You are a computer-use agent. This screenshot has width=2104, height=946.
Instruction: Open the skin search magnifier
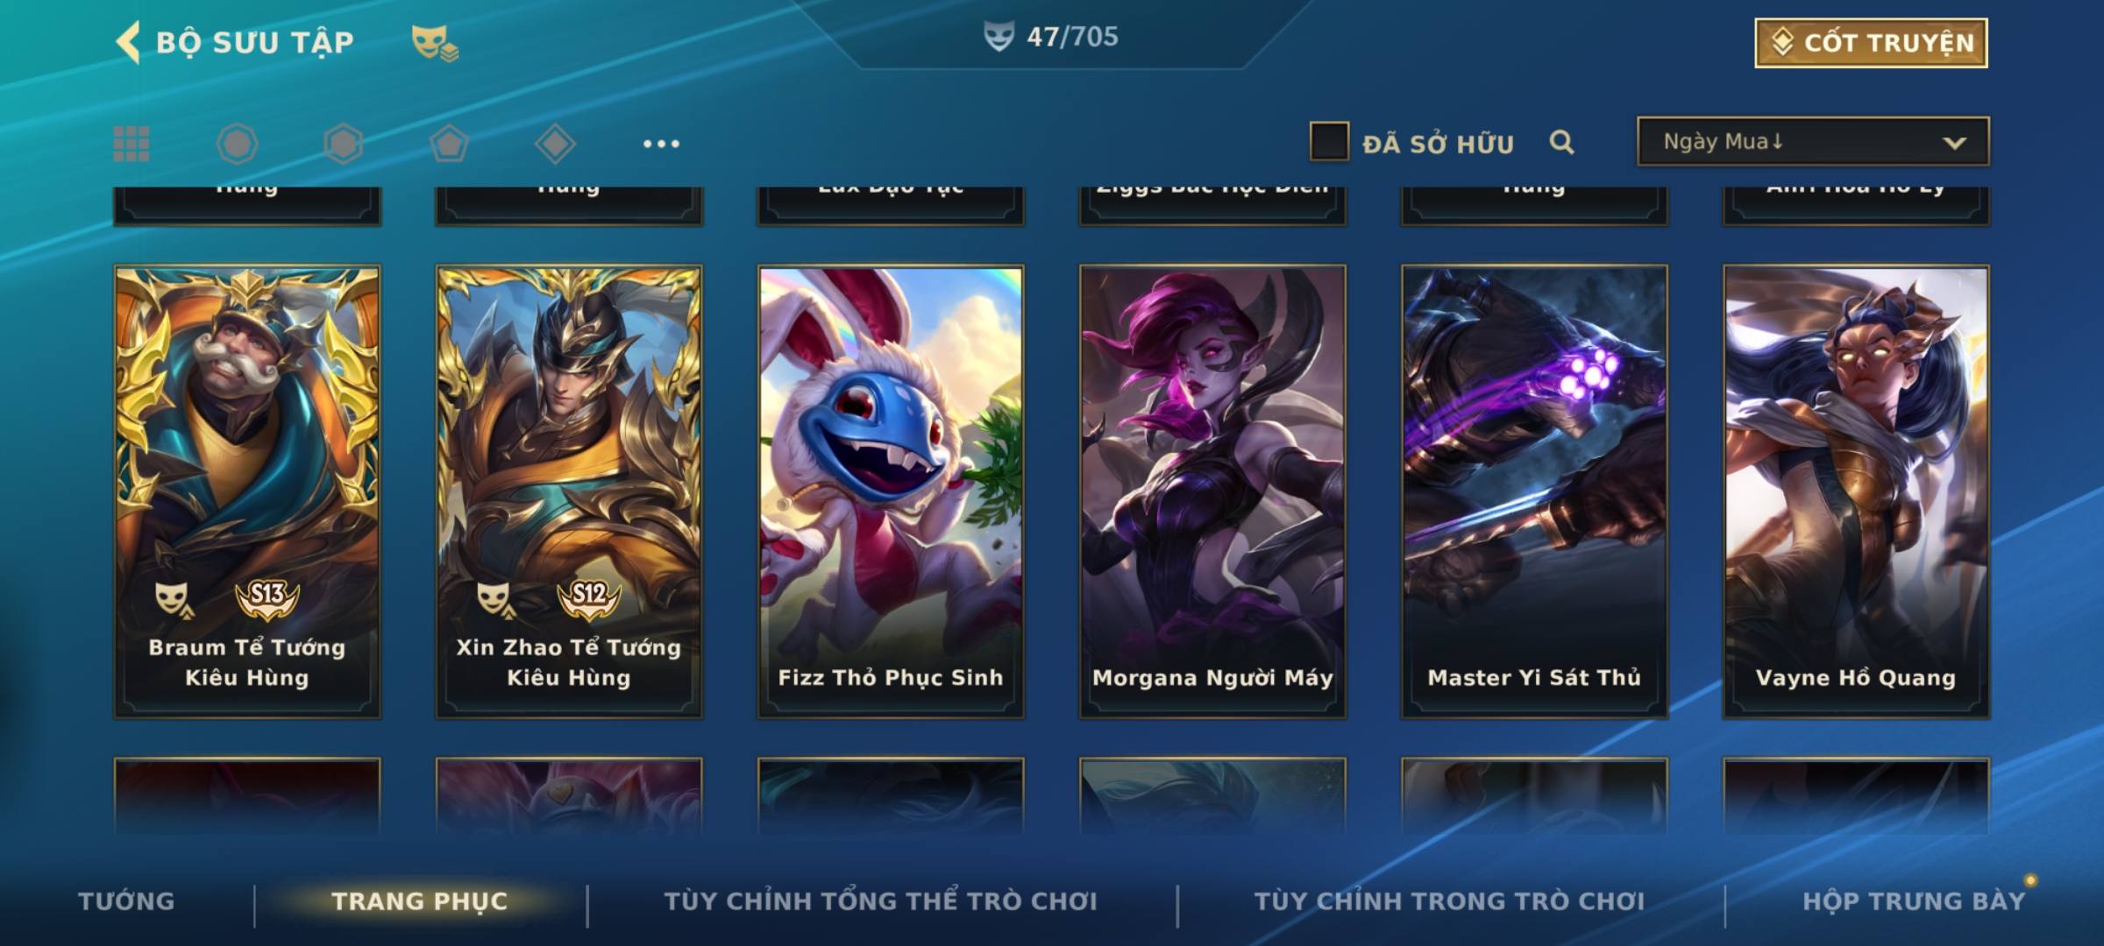[1561, 142]
